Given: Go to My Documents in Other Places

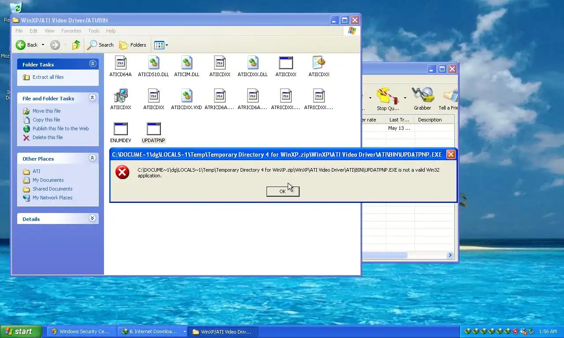Looking at the screenshot, I should click(48, 180).
